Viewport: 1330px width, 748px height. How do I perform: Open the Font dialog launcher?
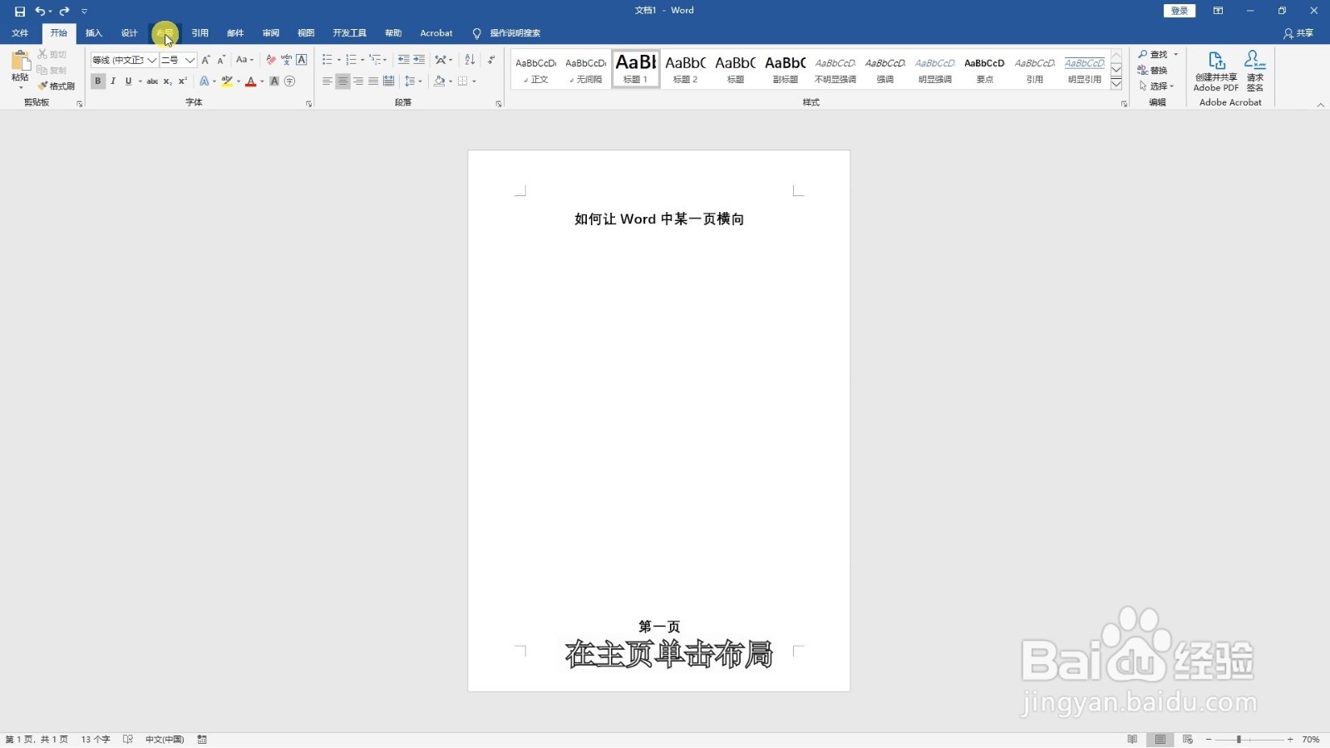pos(308,104)
